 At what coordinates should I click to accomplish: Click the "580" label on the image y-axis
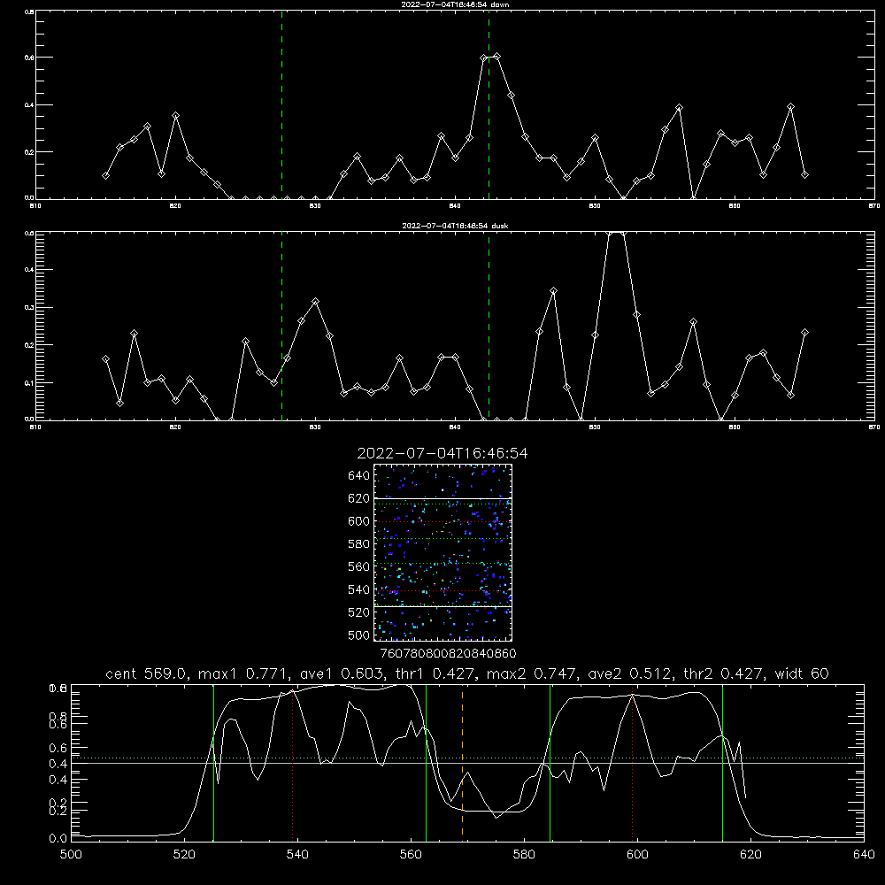[359, 544]
